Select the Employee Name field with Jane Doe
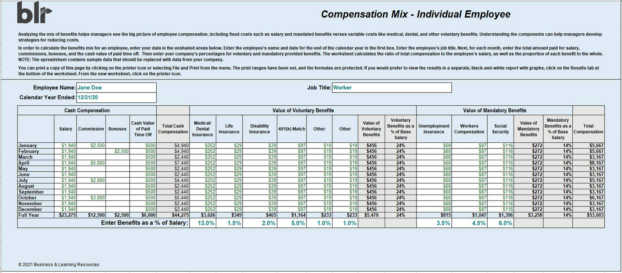Screen dimensions: 622x273 point(116,88)
